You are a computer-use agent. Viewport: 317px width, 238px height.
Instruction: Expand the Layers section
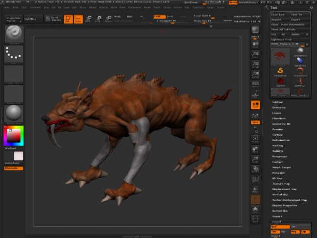coord(277,113)
